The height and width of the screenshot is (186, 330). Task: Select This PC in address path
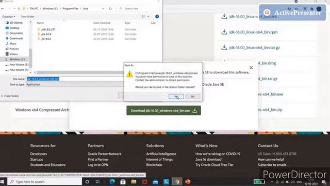[34, 9]
